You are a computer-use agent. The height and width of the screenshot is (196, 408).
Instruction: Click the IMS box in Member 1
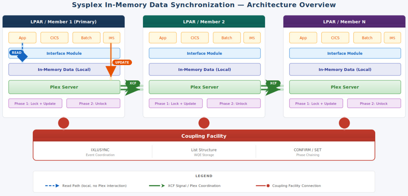(x=112, y=38)
